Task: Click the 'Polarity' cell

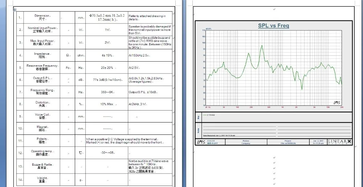Action: click(42, 141)
